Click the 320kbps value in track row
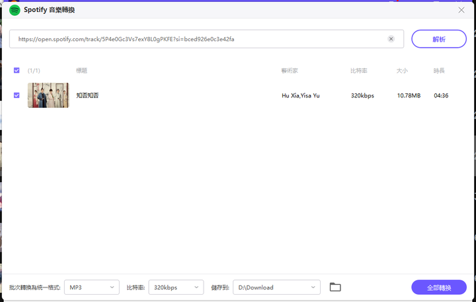Screen dimensions: 476x302 point(362,95)
